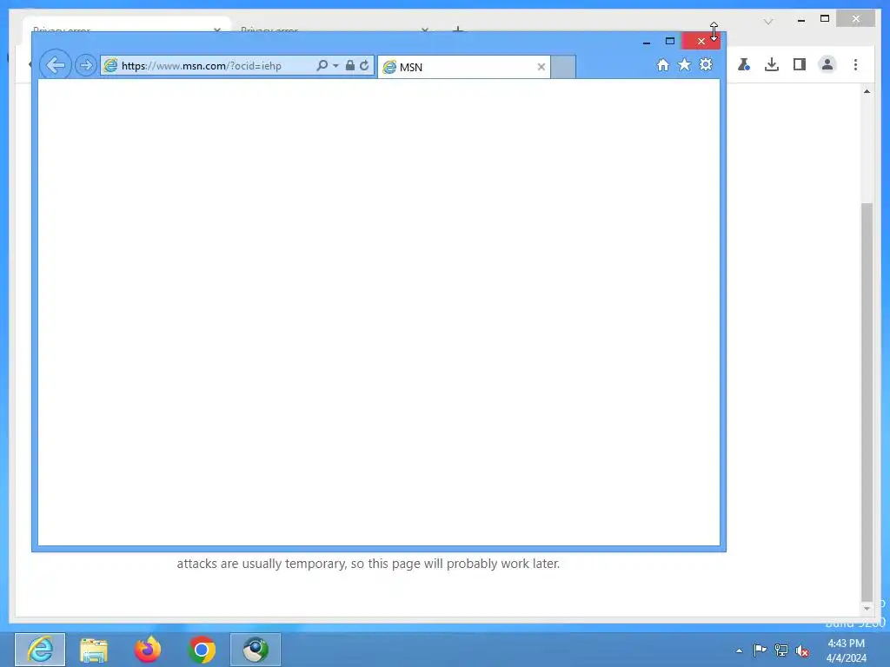The height and width of the screenshot is (667, 890).
Task: Open Chrome downloads
Action: click(x=772, y=64)
